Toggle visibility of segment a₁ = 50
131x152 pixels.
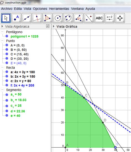click(x=7, y=95)
